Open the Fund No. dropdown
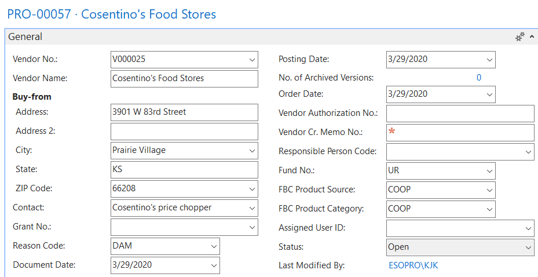Viewport: 538px width, 277px height. [489, 171]
